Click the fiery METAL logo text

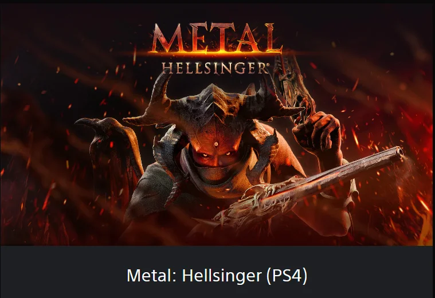(217, 38)
